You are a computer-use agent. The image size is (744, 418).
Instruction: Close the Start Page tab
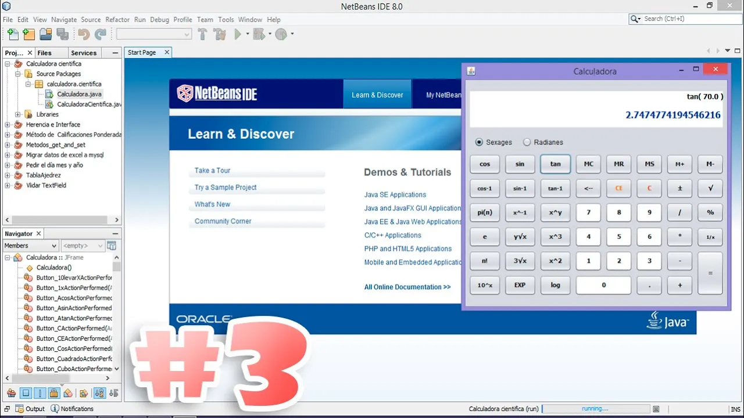167,52
